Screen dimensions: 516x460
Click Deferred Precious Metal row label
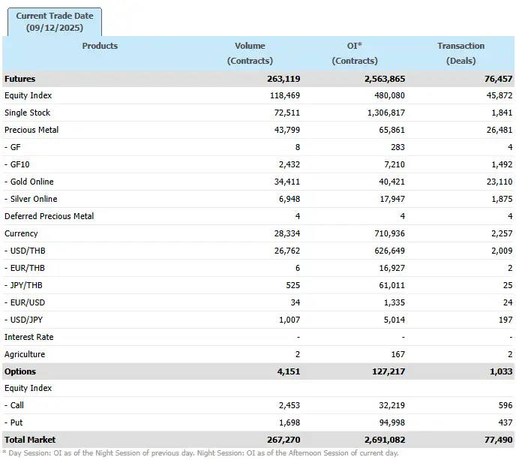(x=49, y=217)
